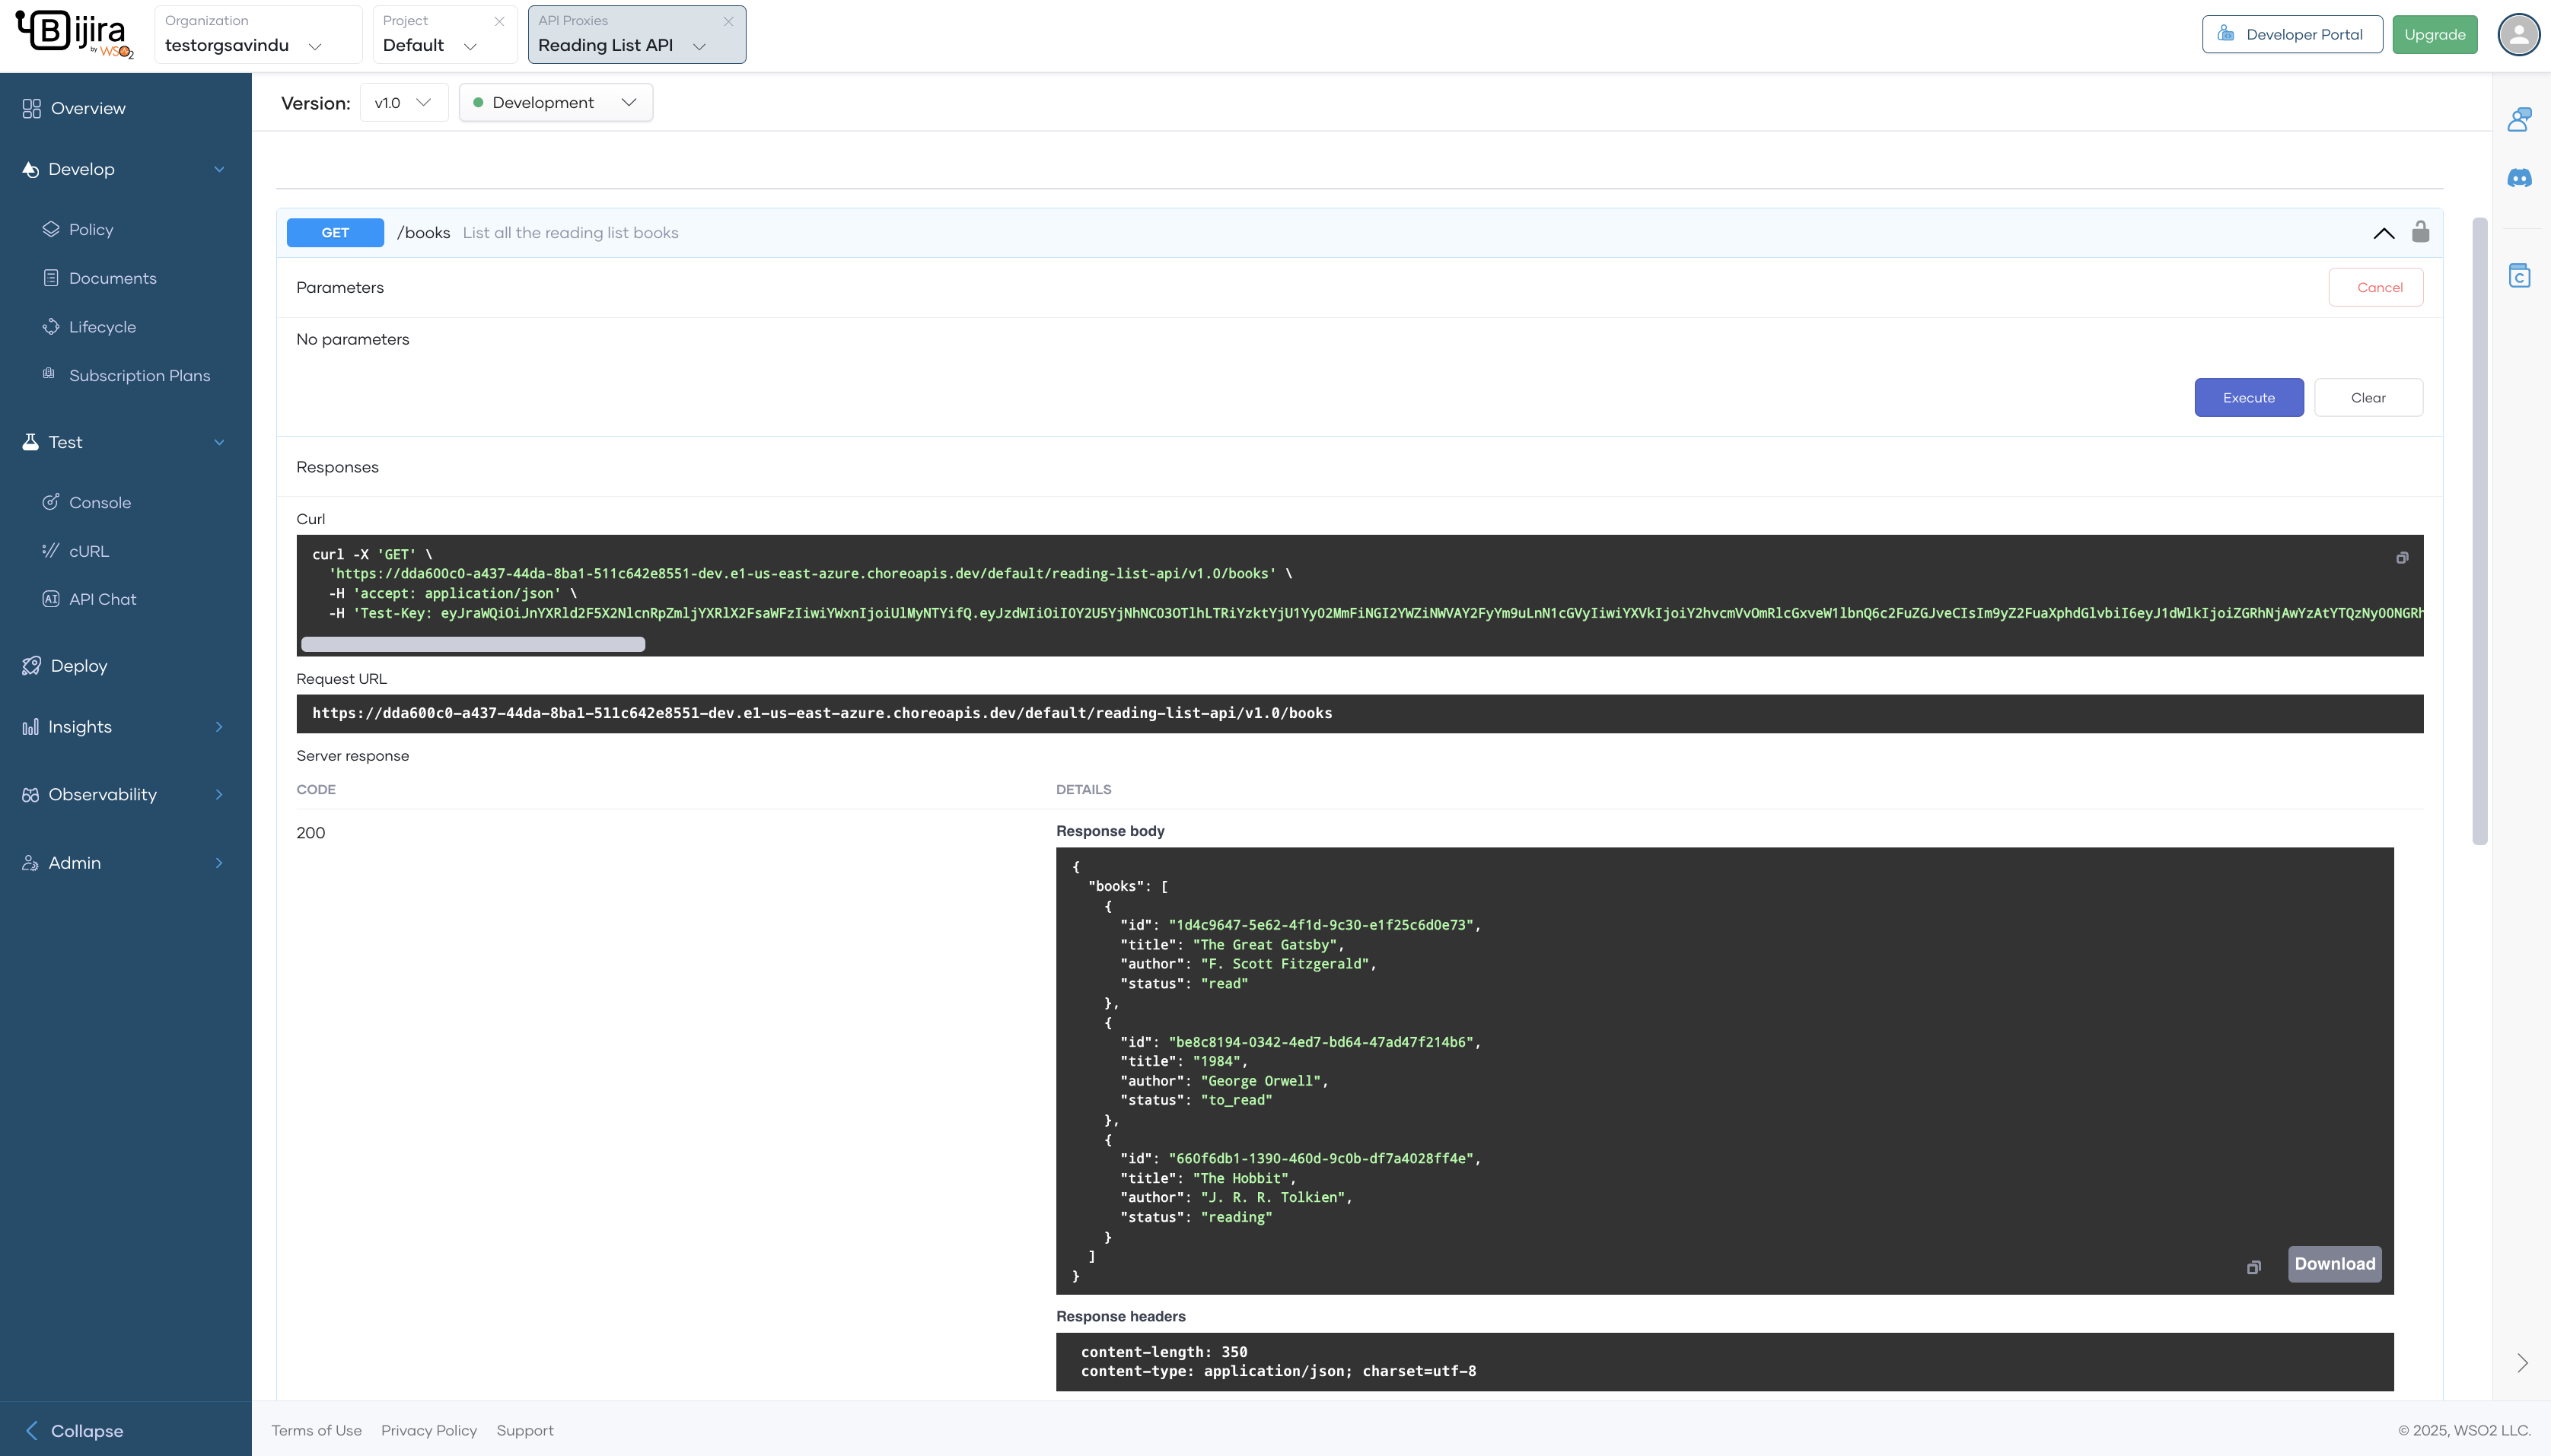This screenshot has width=2551, height=1456.
Task: Expand the right panel arrow icon
Action: 2522,1363
